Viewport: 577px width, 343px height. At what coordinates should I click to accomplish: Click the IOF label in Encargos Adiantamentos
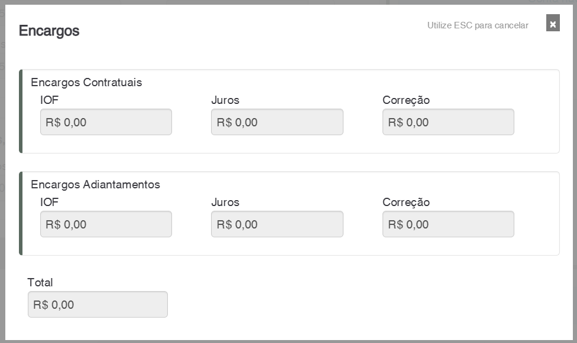click(50, 202)
